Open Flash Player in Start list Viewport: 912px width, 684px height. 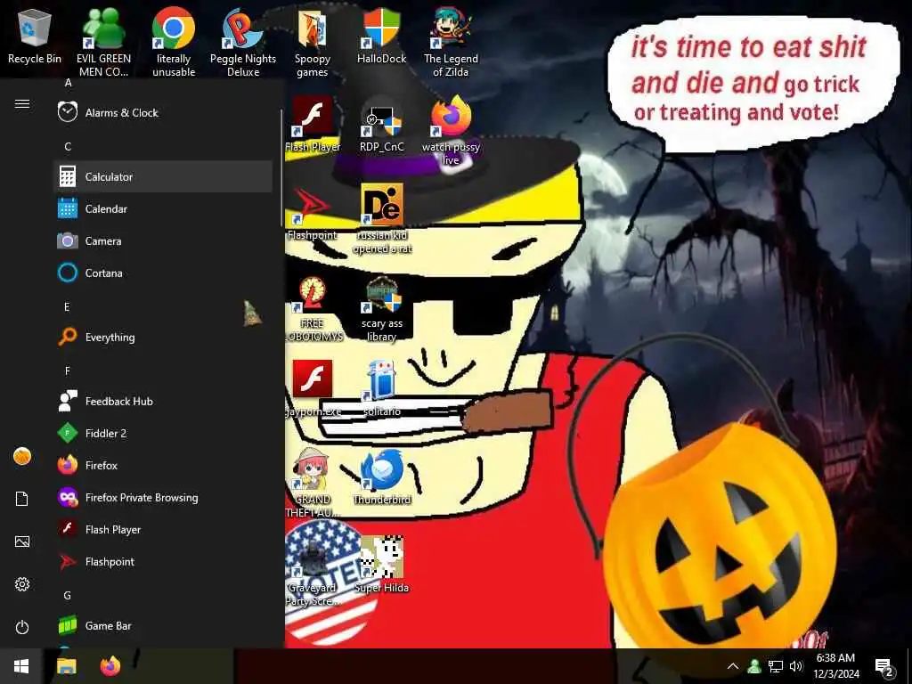click(163, 529)
